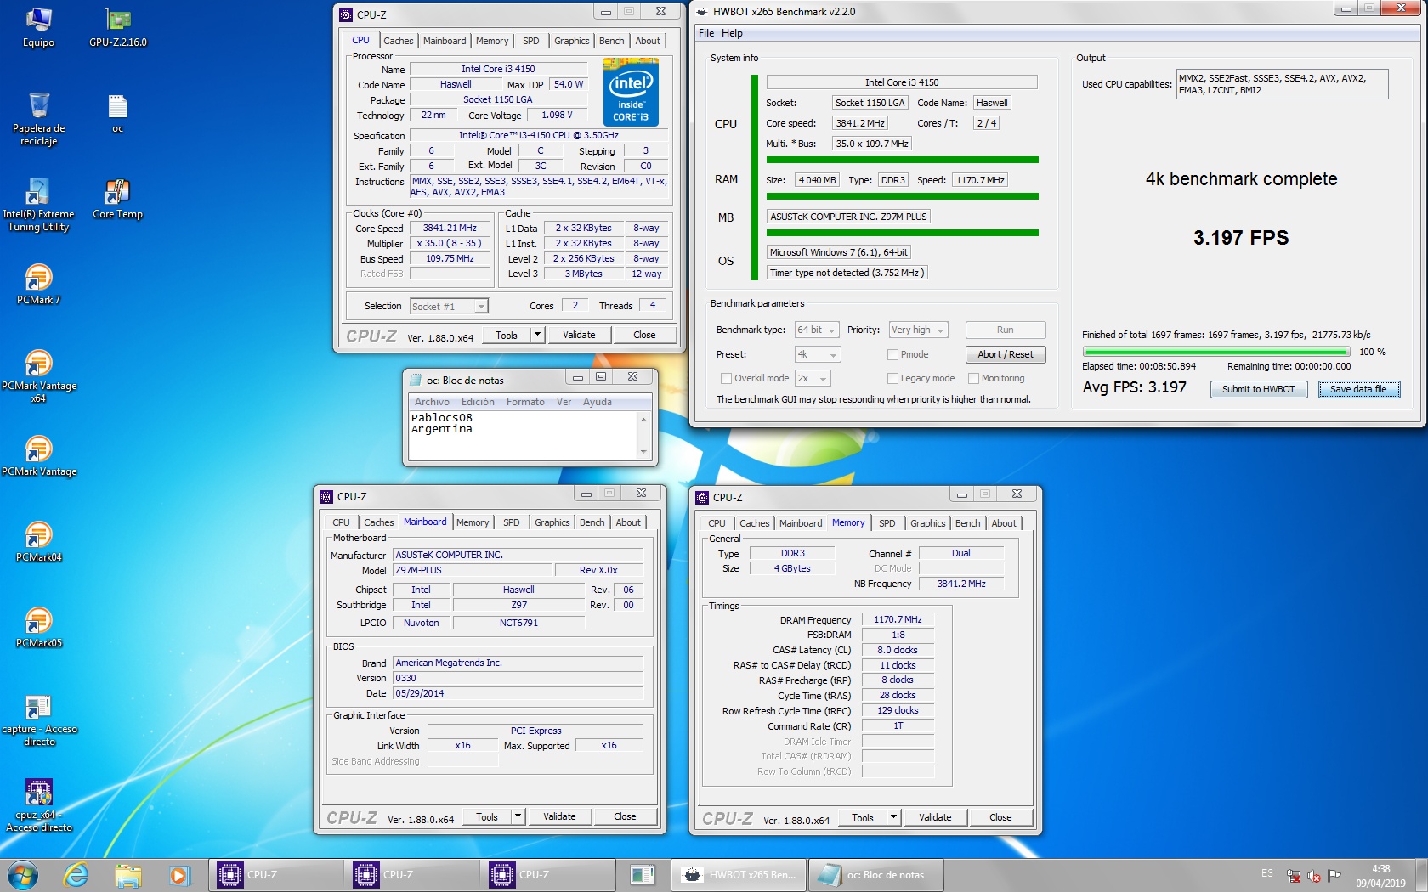The height and width of the screenshot is (892, 1428).
Task: Open capture - Acceso directo shortcut
Action: point(38,720)
